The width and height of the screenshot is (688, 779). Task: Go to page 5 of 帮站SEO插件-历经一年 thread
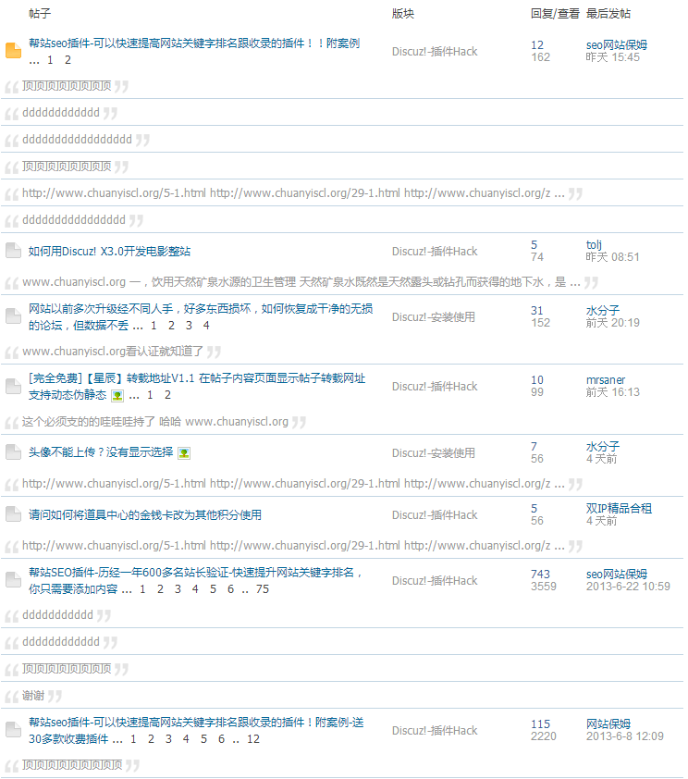pyautogui.click(x=213, y=589)
